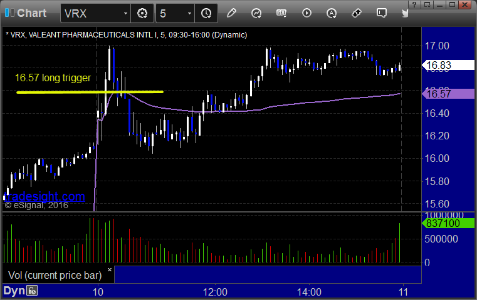This screenshot has height=300, width=477.
Task: Click the 'Vol (current price bar)' label
Action: click(x=55, y=275)
